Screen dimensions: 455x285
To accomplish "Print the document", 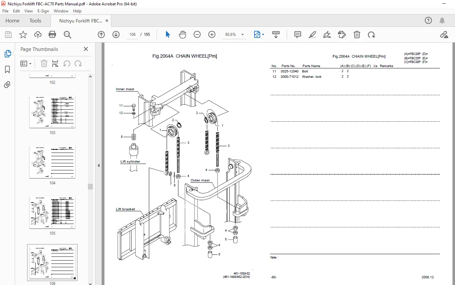I will [52, 35].
